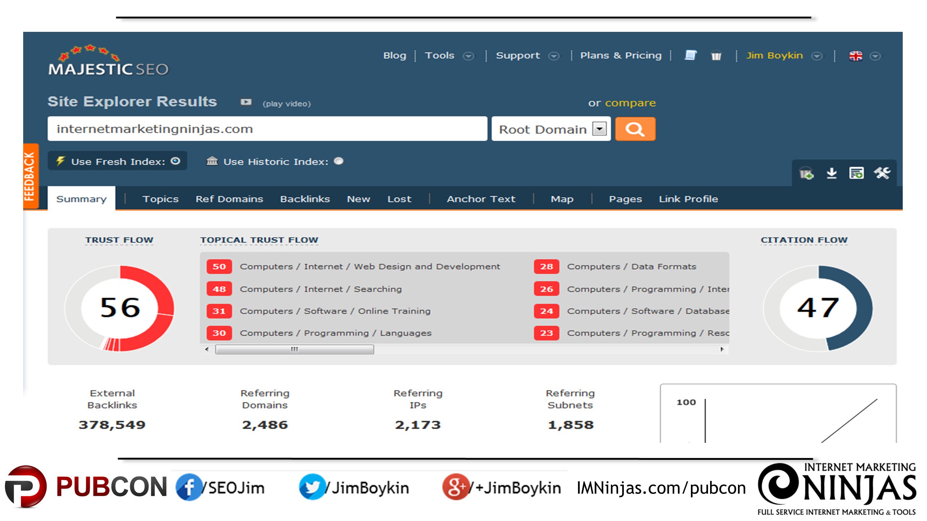927x521 pixels.
Task: Click 'Computers / Programming / Languages' topic
Action: pos(336,333)
